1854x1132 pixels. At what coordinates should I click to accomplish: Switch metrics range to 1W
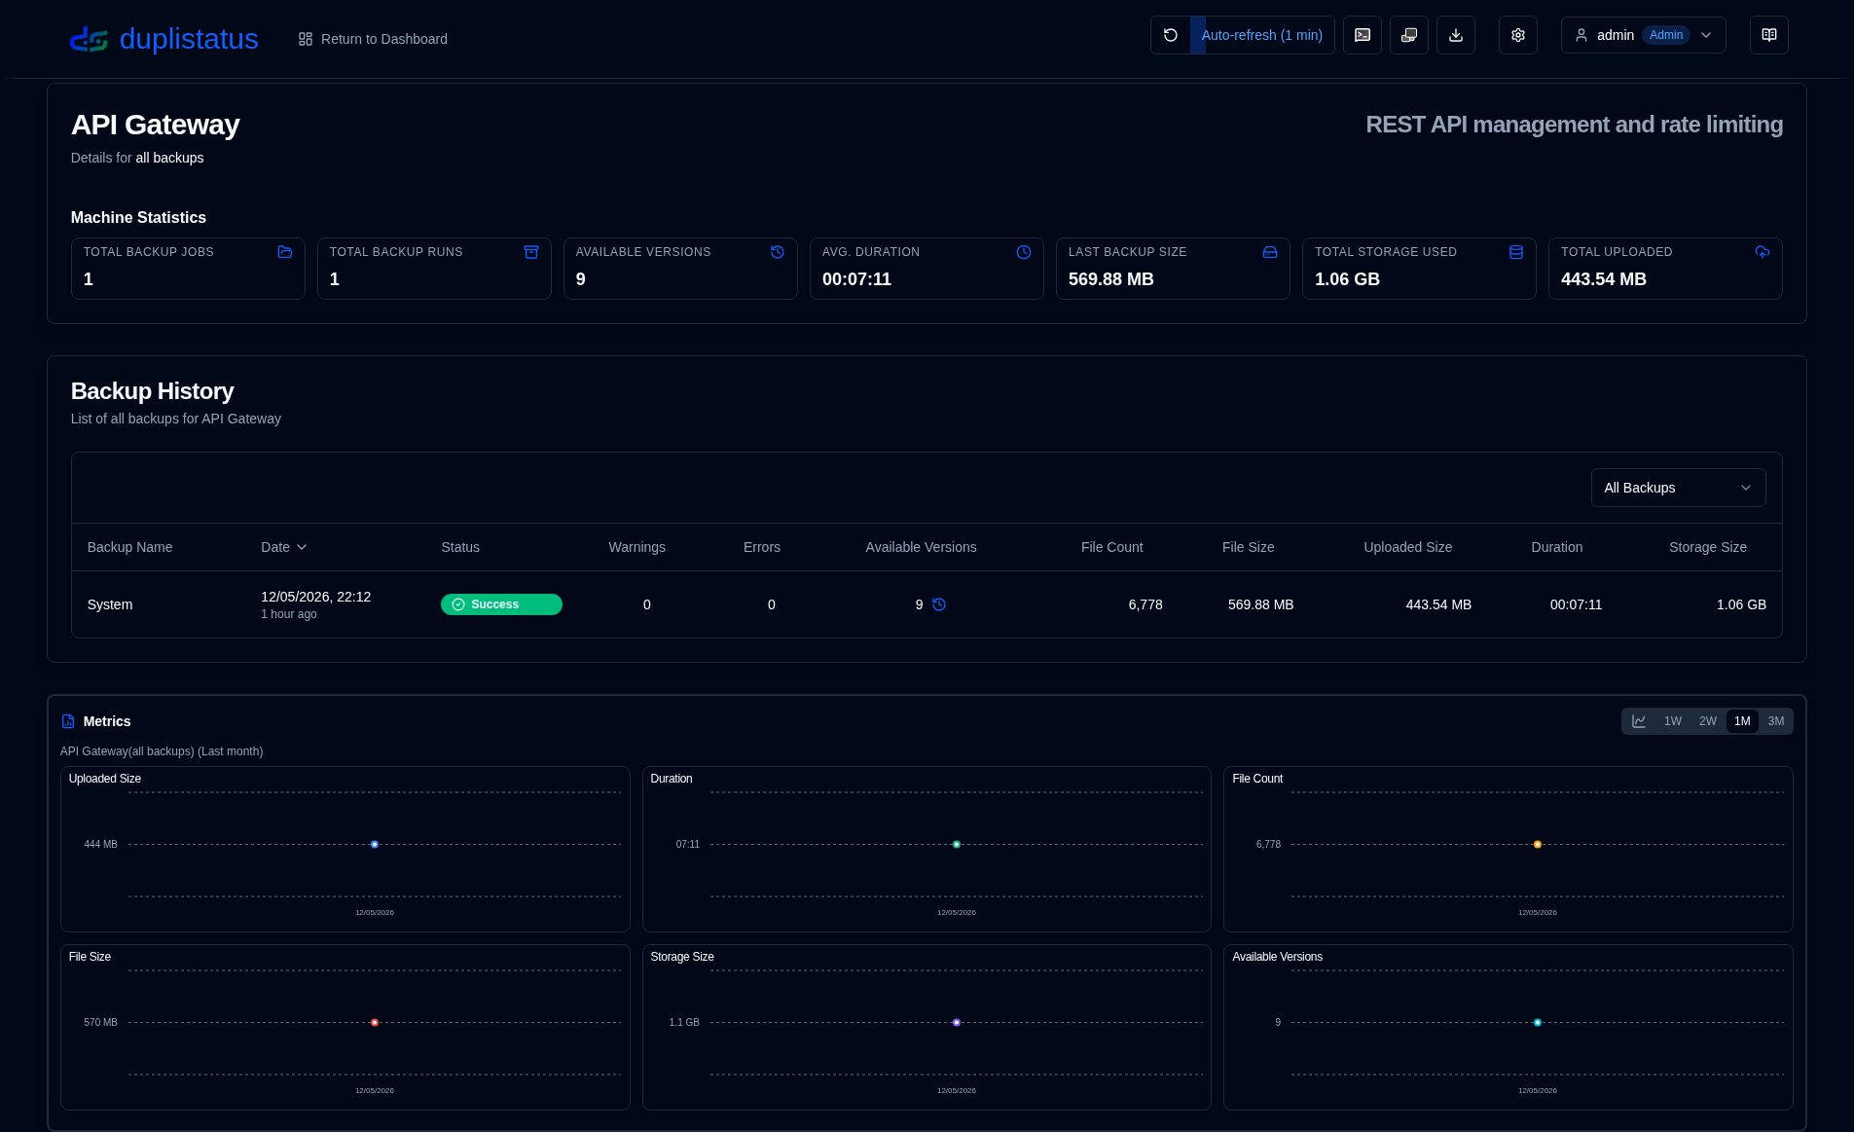(1673, 721)
